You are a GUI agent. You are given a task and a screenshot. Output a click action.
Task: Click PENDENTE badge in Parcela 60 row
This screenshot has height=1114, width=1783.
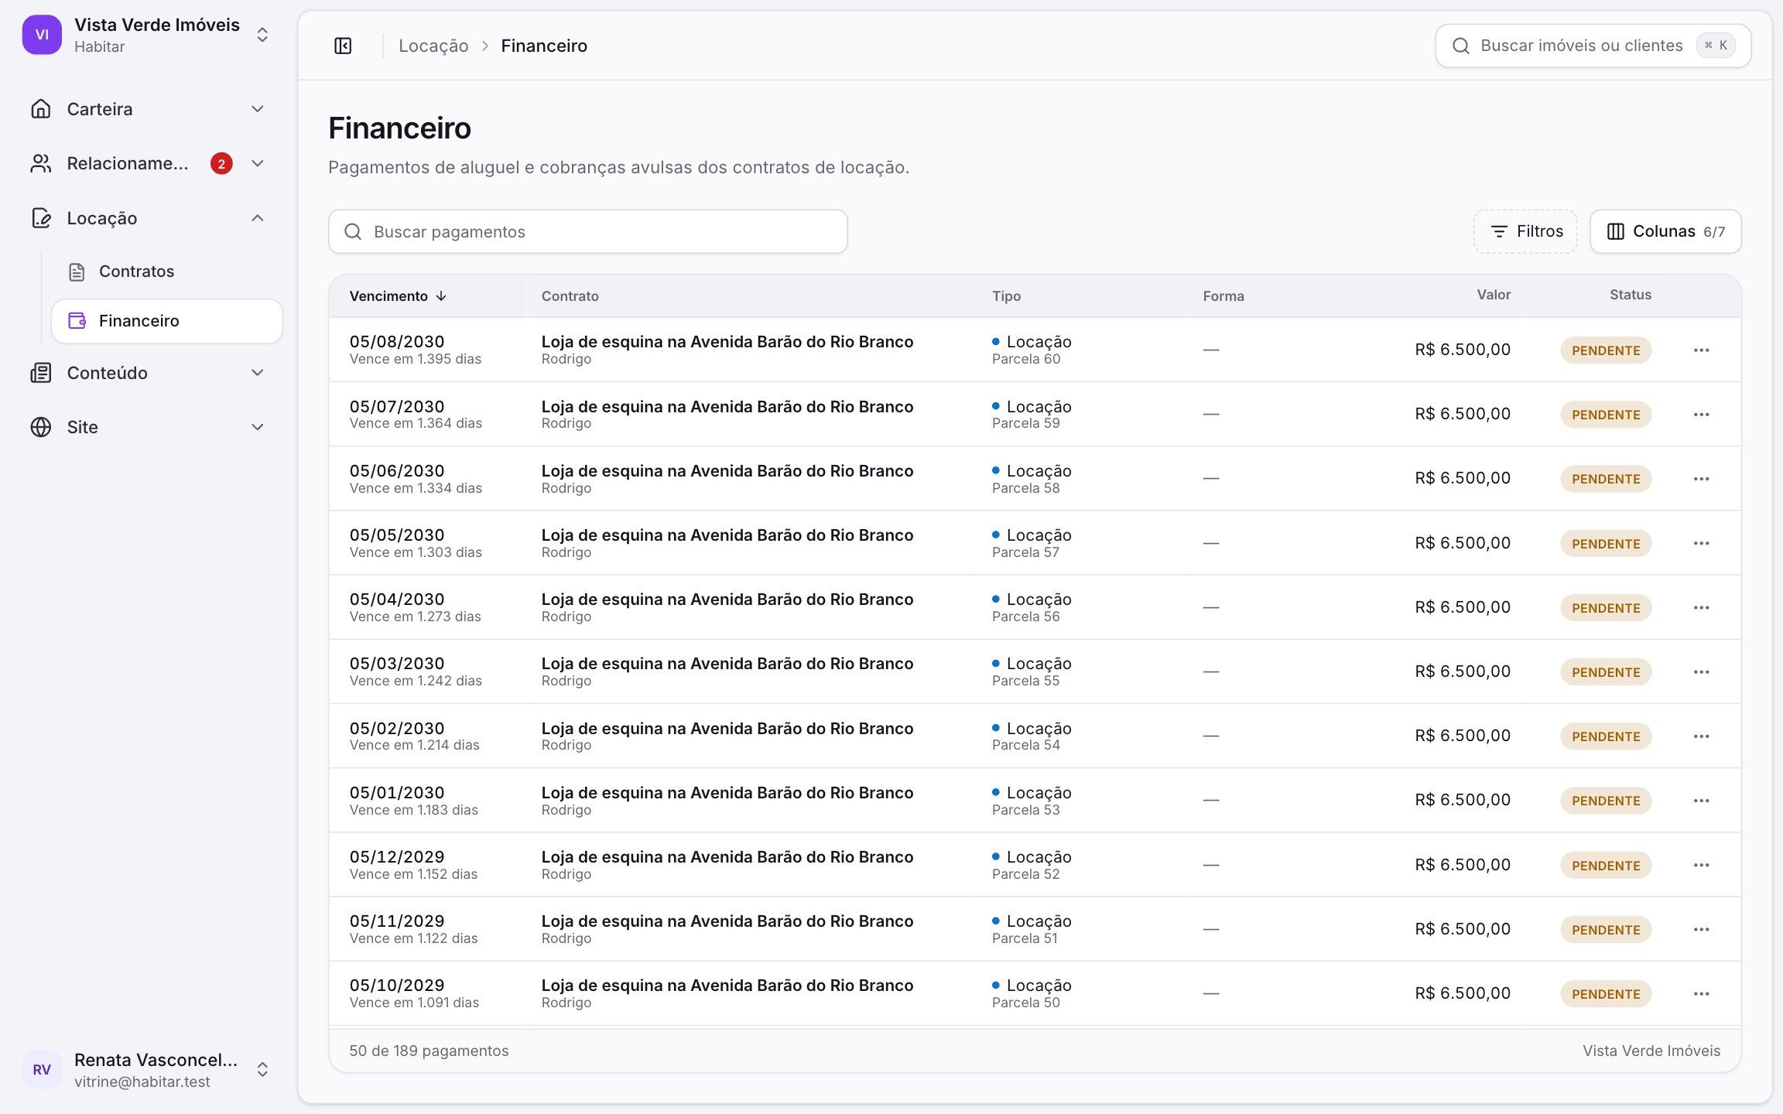(1606, 350)
